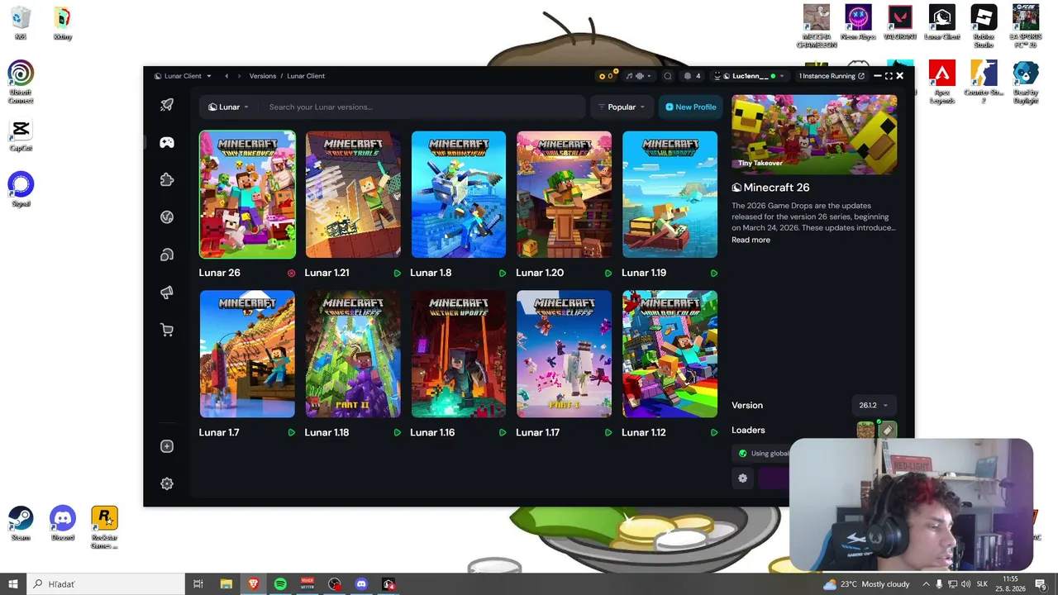This screenshot has height=595, width=1058.
Task: Click the Using global status row
Action: coord(762,453)
